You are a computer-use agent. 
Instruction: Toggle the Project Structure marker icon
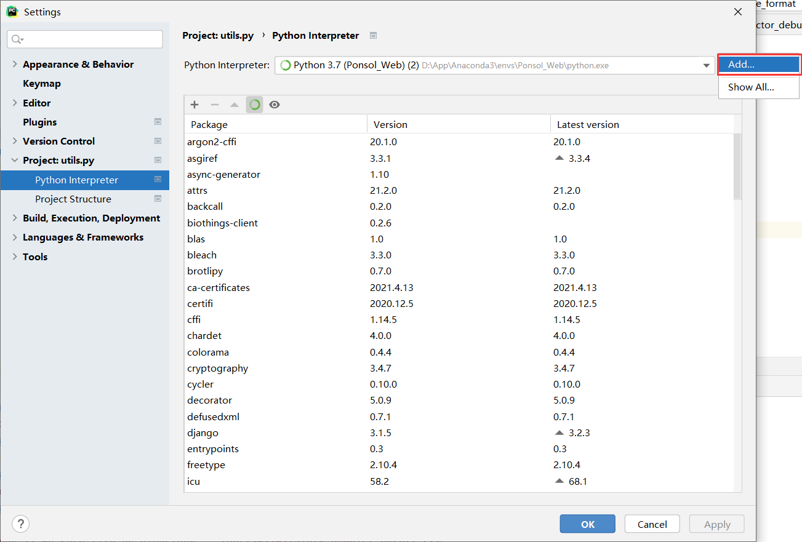click(x=158, y=199)
